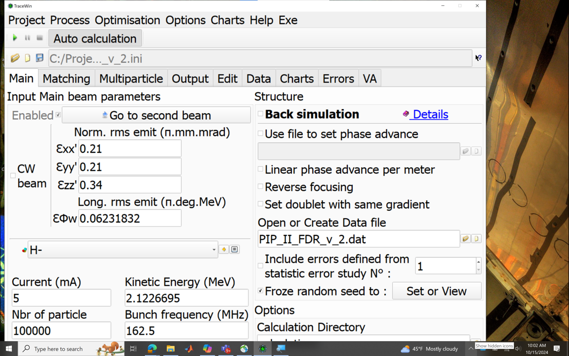Open the Details book icon link

406,114
